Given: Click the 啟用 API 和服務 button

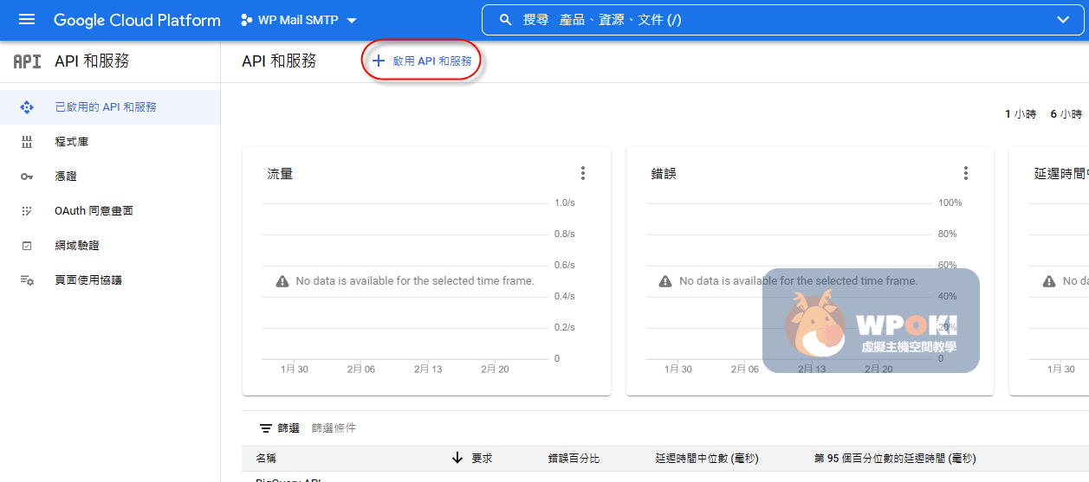Looking at the screenshot, I should pos(422,61).
